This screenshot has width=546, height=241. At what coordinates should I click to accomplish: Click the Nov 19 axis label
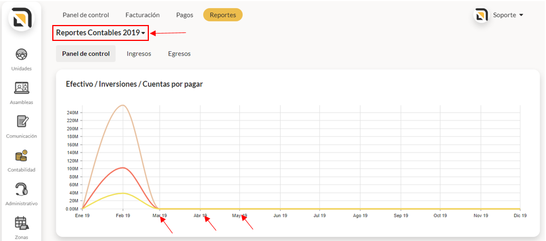[481, 216]
